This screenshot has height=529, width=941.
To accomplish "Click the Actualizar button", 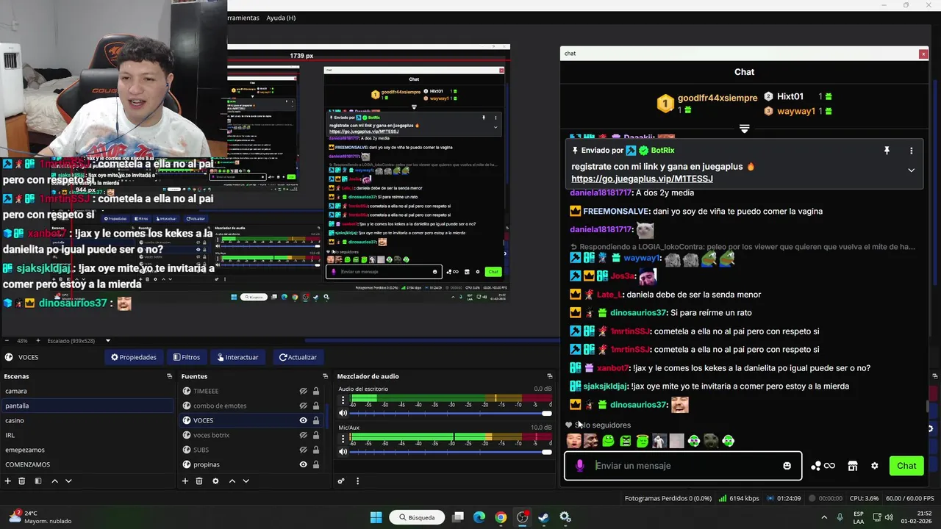I will (298, 357).
